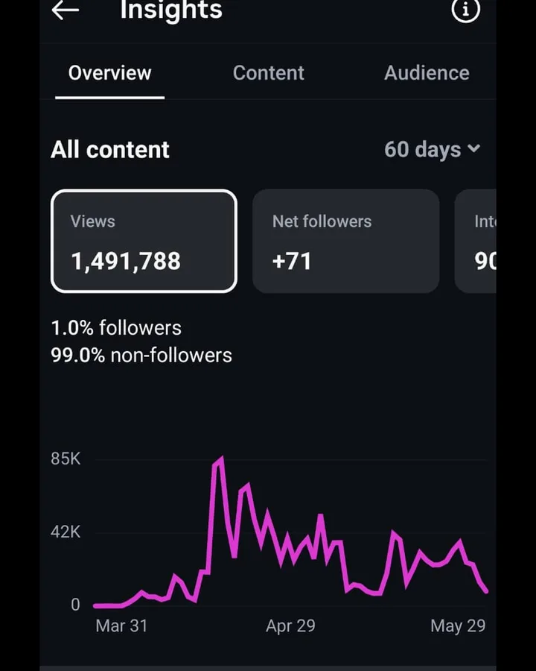The image size is (536, 671).
Task: Tap the Apr 29 date axis label
Action: (x=290, y=626)
